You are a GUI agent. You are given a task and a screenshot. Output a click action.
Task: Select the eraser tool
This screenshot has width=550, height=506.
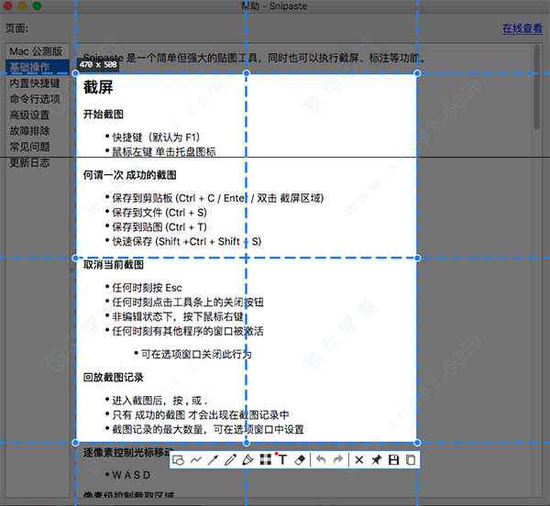[x=300, y=459]
